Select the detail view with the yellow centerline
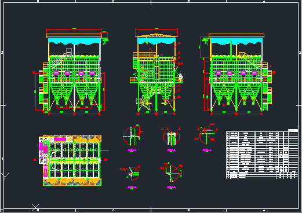 click(171, 137)
